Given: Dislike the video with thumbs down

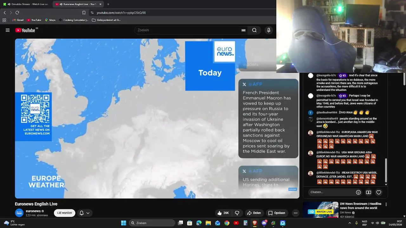Looking at the screenshot, I should coord(237,213).
